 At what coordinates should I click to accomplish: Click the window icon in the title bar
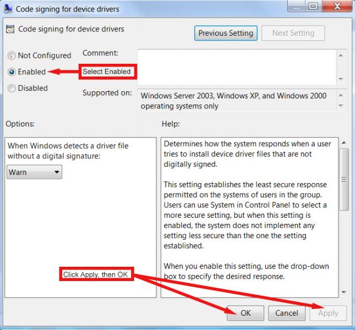[8, 8]
